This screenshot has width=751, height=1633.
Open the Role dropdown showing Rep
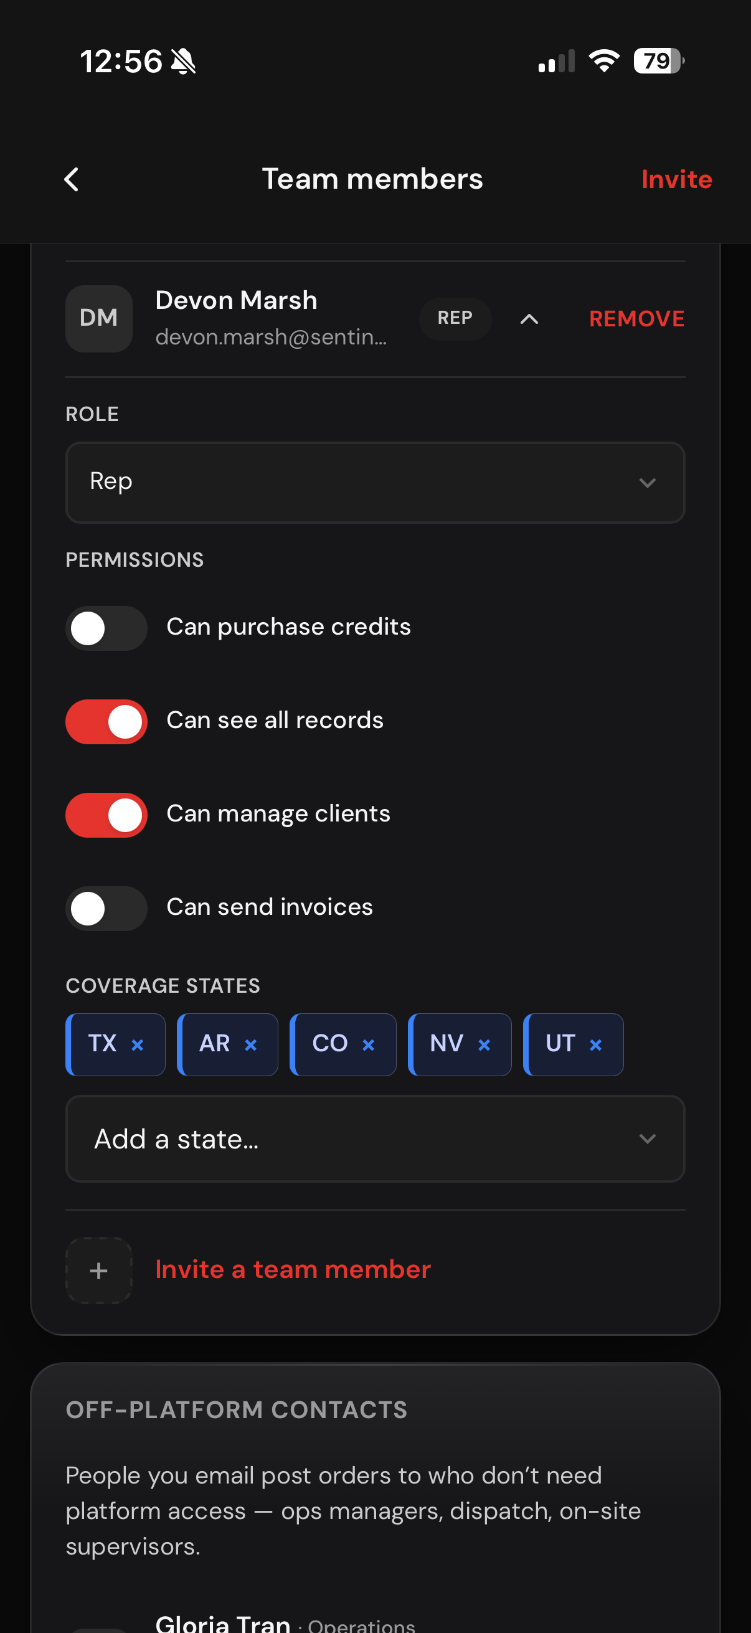click(375, 483)
